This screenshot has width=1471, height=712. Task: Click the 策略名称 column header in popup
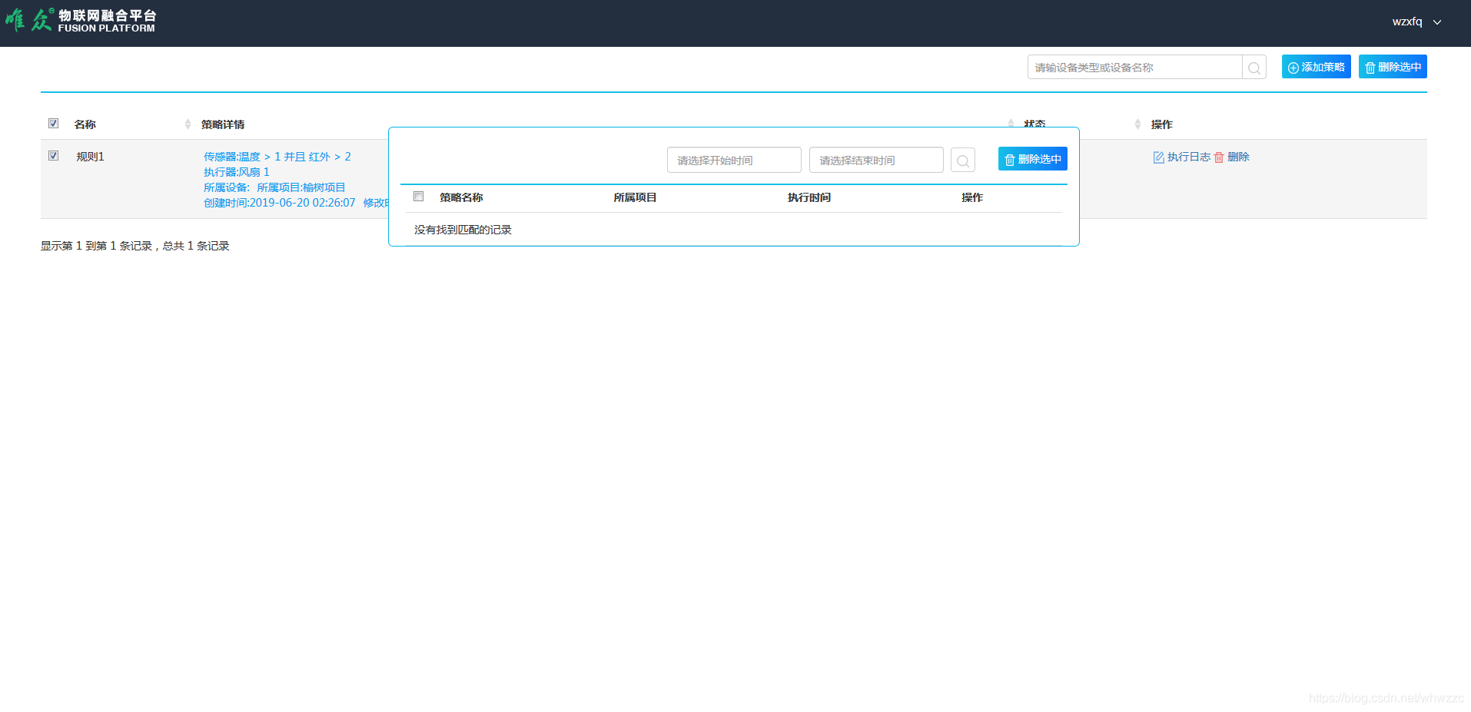click(x=461, y=197)
